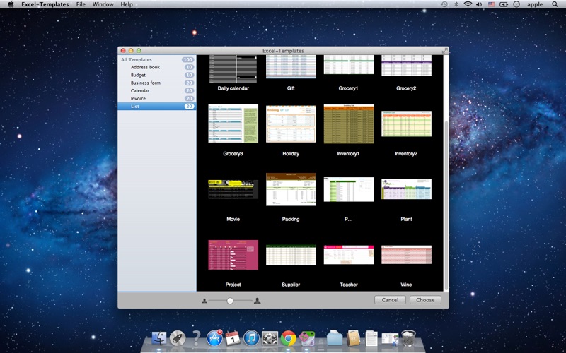Show All Templates in sidebar

(x=157, y=59)
